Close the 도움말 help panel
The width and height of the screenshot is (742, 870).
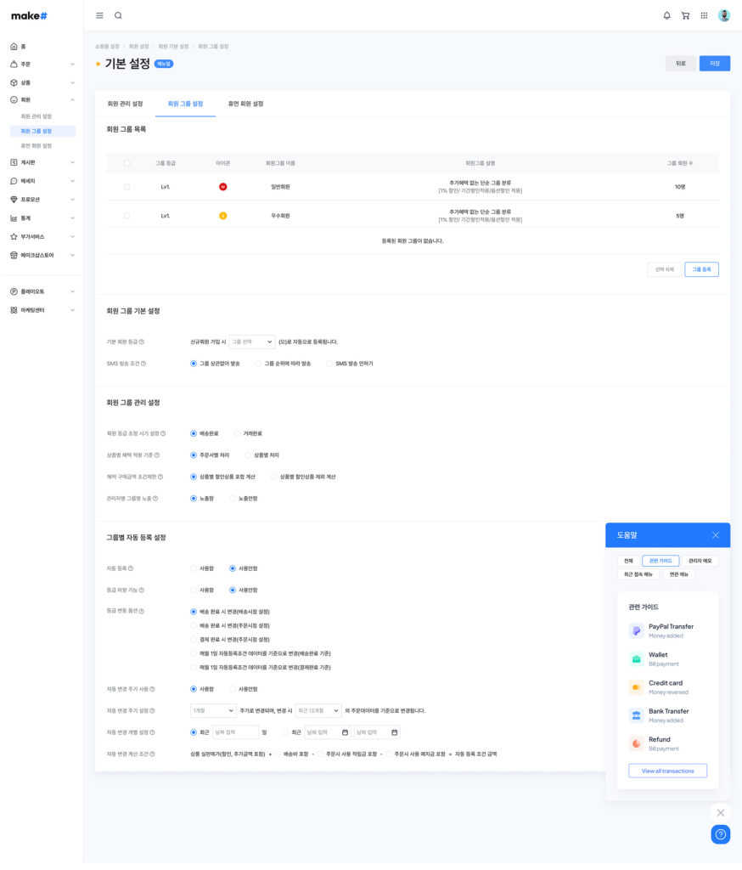click(715, 535)
